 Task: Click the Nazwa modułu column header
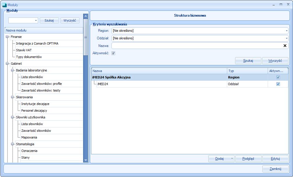(x=44, y=30)
